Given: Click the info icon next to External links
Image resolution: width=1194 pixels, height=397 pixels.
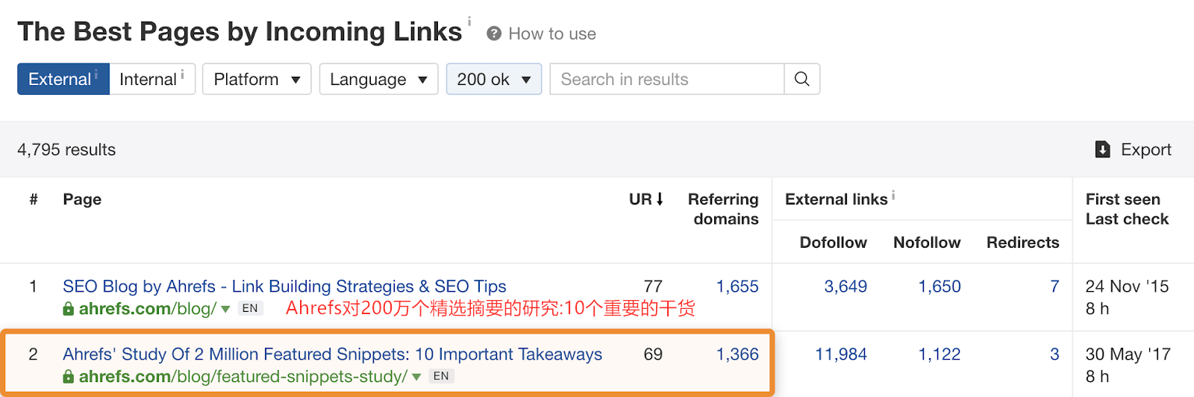Looking at the screenshot, I should (x=893, y=196).
